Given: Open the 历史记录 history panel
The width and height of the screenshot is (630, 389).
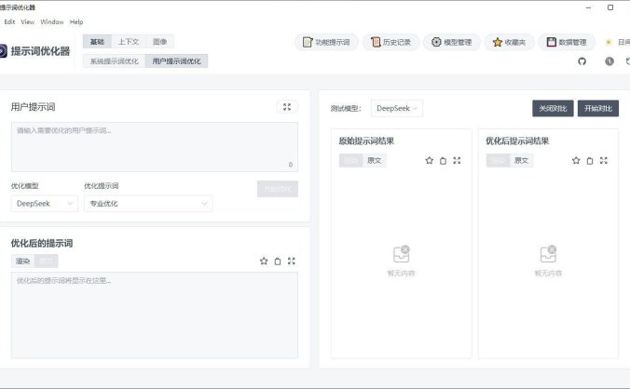Looking at the screenshot, I should (x=390, y=42).
